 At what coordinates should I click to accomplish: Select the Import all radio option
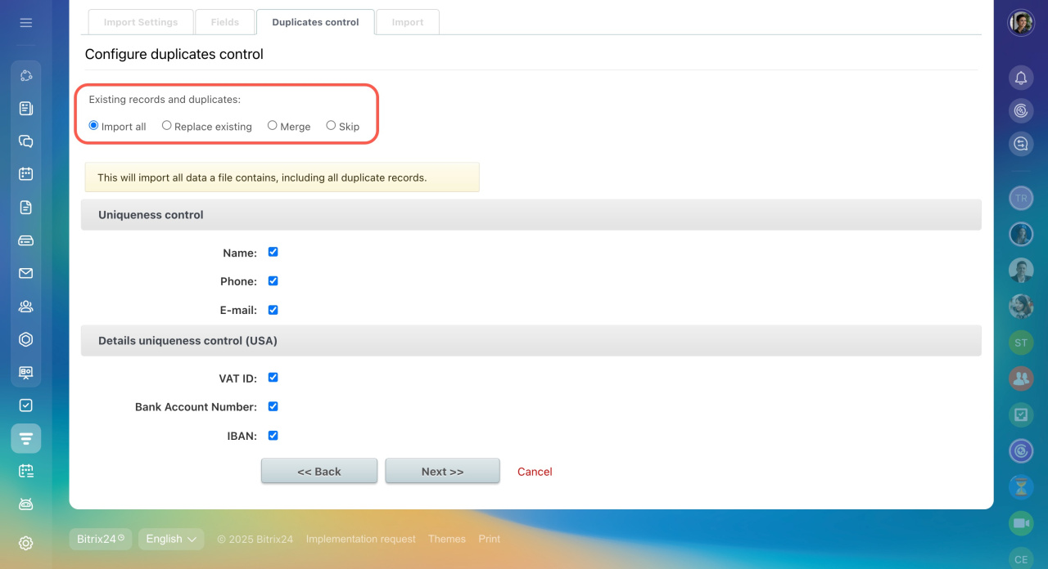tap(93, 126)
